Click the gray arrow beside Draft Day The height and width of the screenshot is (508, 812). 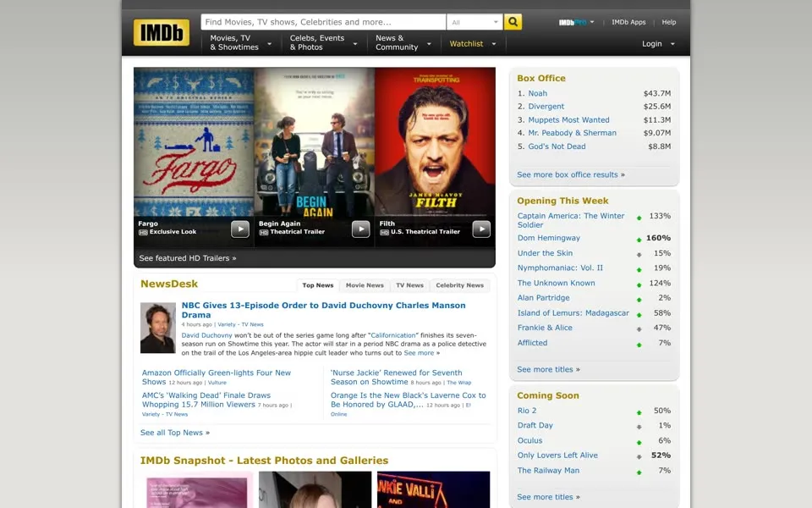639,427
